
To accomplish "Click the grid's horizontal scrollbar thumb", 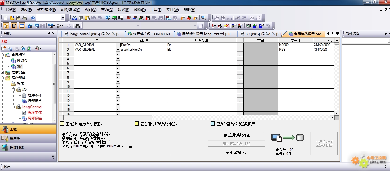I will tap(107, 118).
